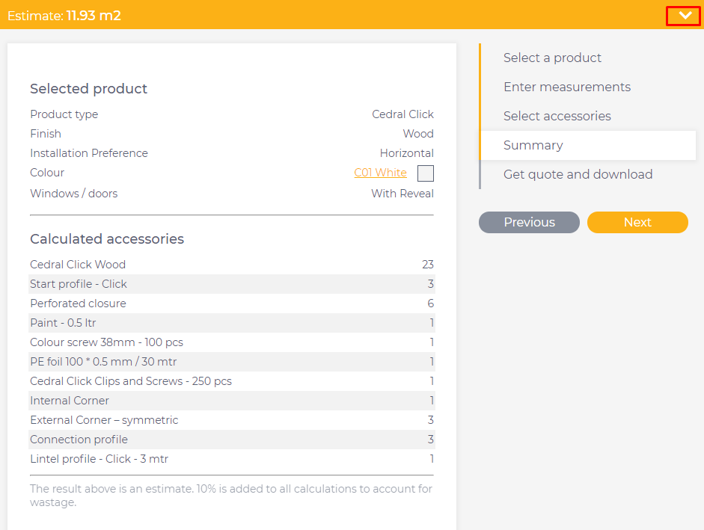Open the C01 White colour link
Viewport: 704px width, 530px height.
(380, 173)
